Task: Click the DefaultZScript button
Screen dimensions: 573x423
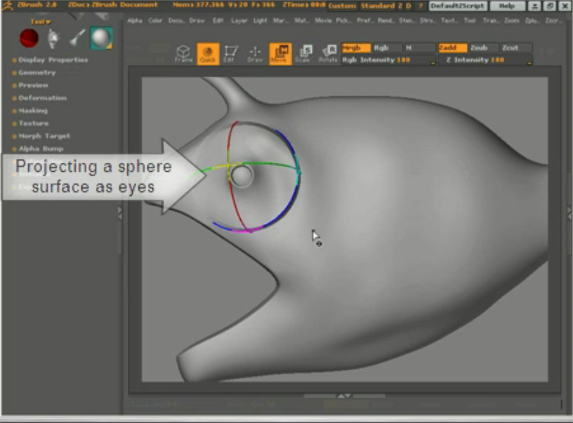Action: click(457, 6)
